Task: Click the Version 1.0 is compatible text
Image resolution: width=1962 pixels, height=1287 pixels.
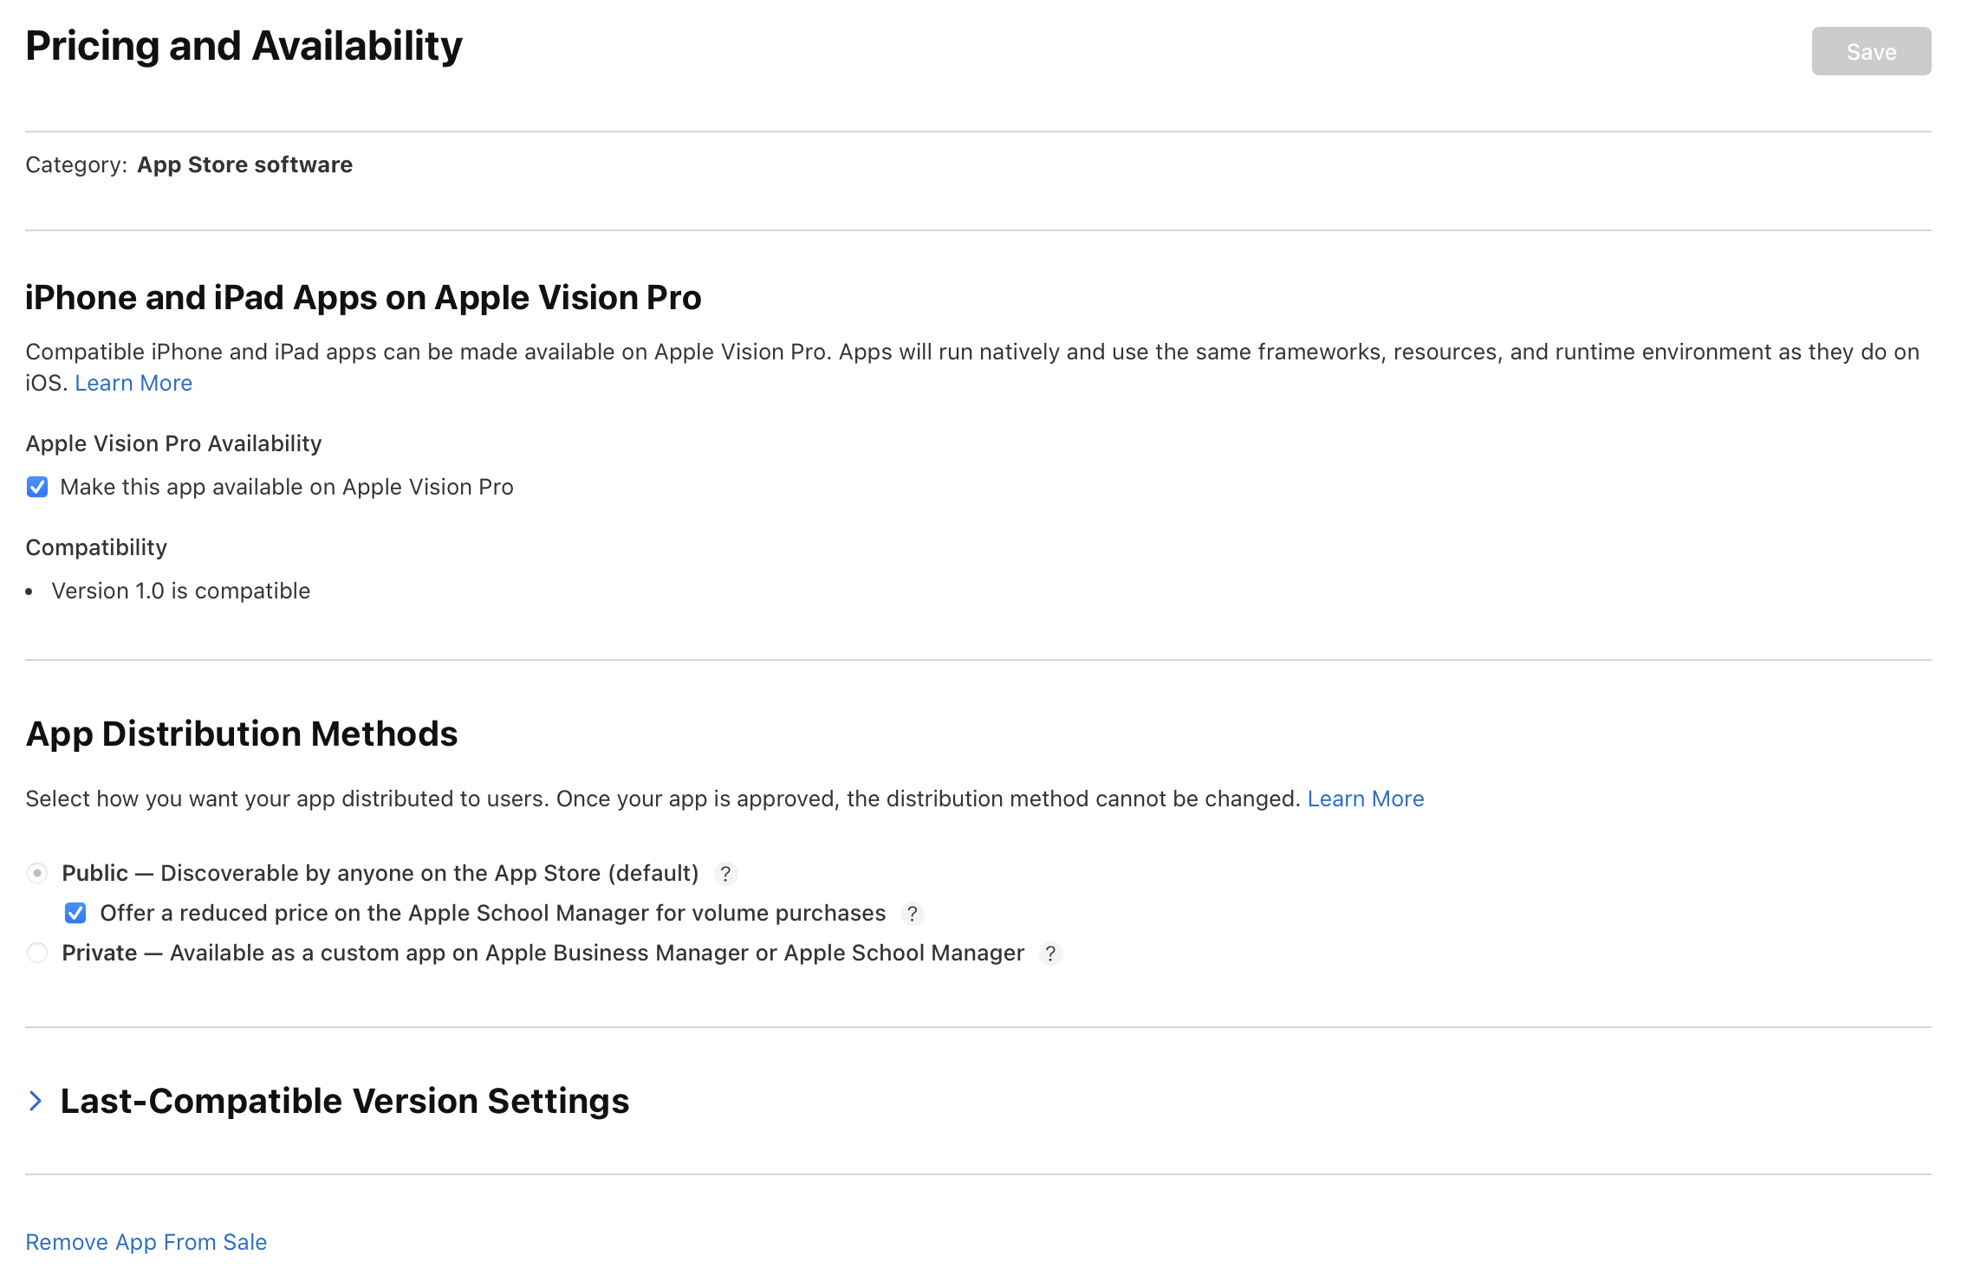Action: (180, 591)
